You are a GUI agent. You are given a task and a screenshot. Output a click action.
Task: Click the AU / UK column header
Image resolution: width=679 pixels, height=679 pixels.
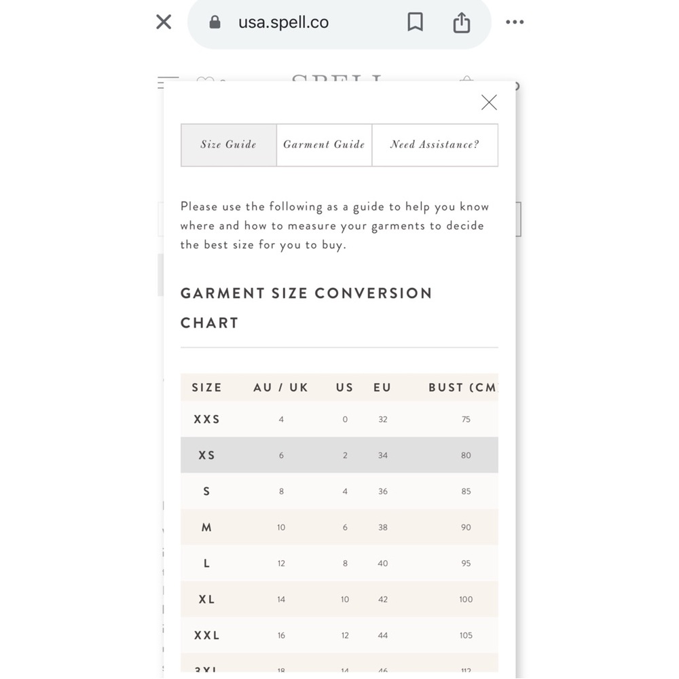(x=280, y=387)
